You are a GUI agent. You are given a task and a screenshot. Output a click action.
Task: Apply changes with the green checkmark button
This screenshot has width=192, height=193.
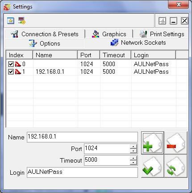(152, 166)
